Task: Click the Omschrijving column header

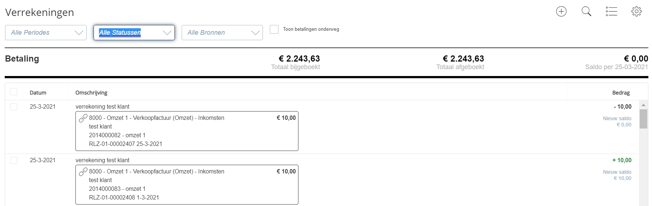Action: pyautogui.click(x=91, y=93)
